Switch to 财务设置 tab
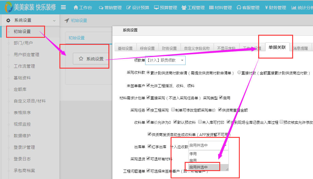This screenshot has width=313, height=179. (x=169, y=48)
